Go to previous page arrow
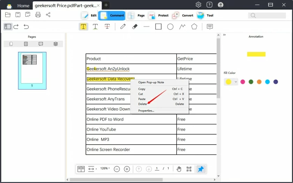This screenshot has width=293, height=183. point(139,169)
